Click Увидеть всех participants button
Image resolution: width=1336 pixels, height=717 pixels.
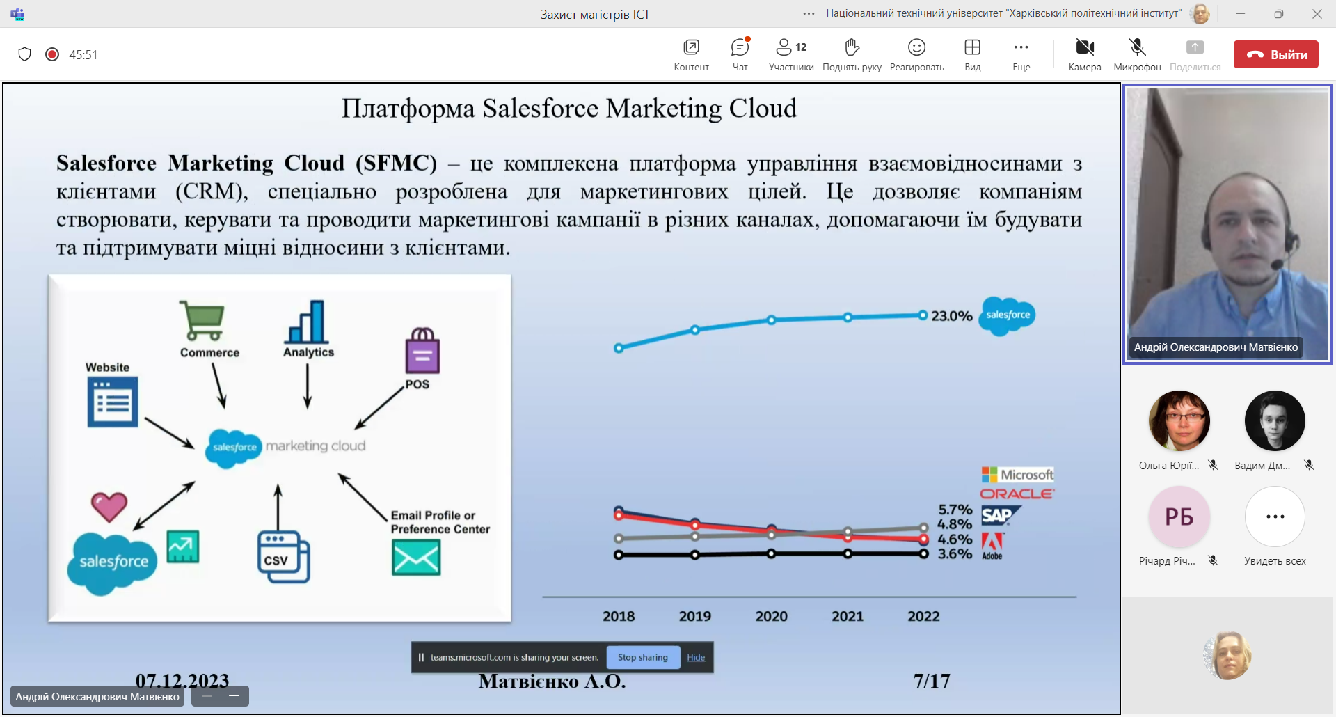click(x=1275, y=517)
